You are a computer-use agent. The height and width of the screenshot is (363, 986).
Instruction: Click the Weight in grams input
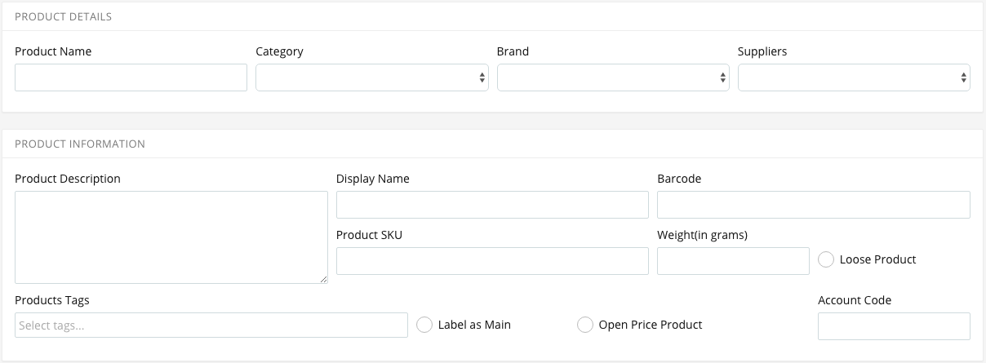733,261
